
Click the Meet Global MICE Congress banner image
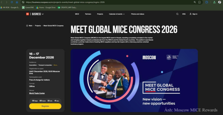coord(134,80)
